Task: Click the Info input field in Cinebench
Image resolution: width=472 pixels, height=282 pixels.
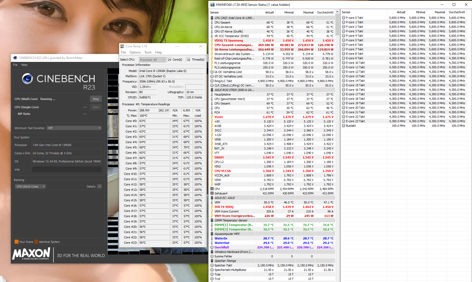Action: click(x=67, y=170)
